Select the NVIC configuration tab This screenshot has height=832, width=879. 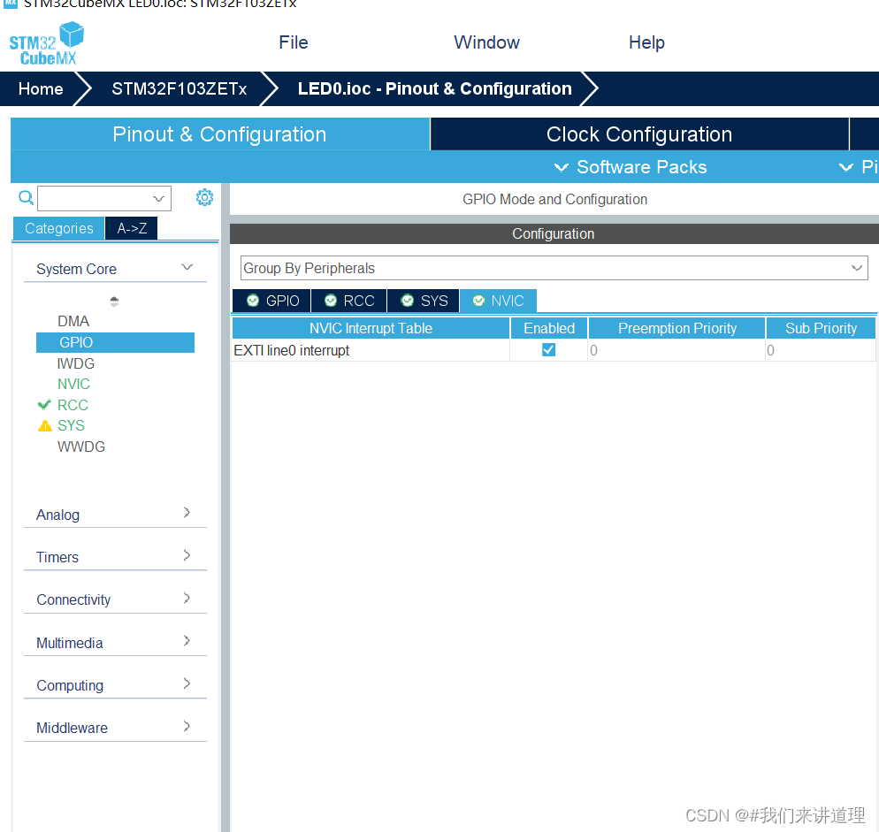pos(498,301)
